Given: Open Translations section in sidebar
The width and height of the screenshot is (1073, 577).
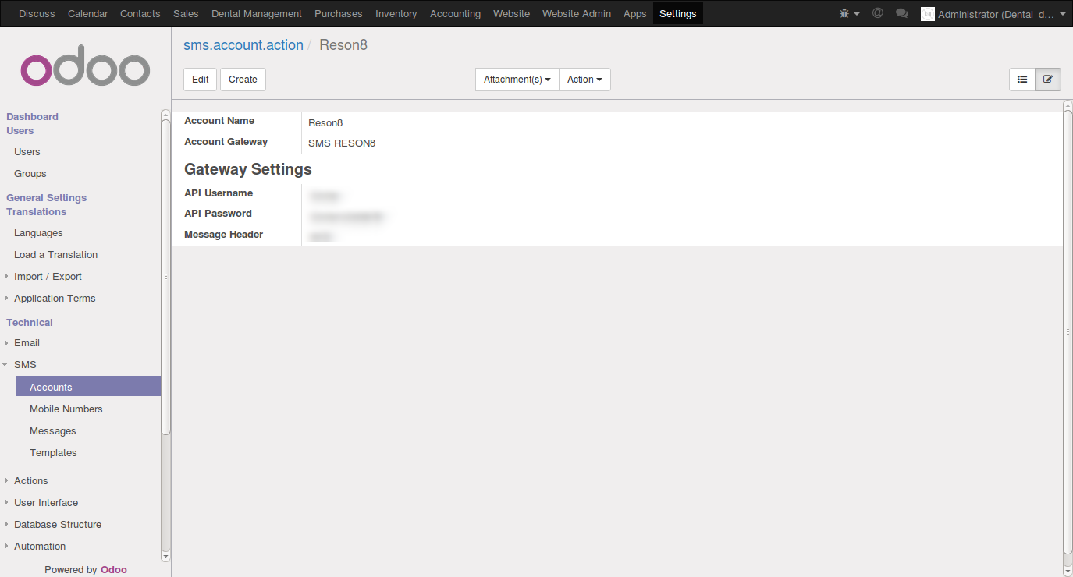Looking at the screenshot, I should (x=37, y=212).
